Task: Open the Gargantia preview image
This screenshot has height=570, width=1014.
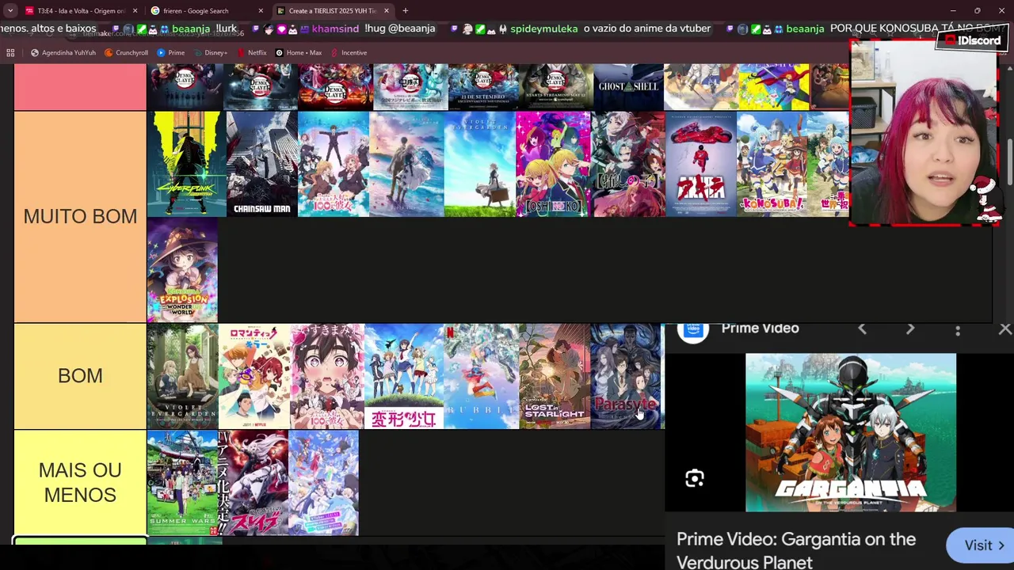Action: [851, 432]
